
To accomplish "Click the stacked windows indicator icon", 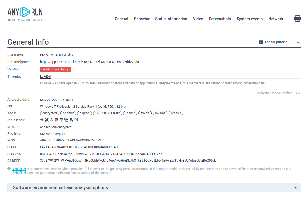I will (66, 120).
